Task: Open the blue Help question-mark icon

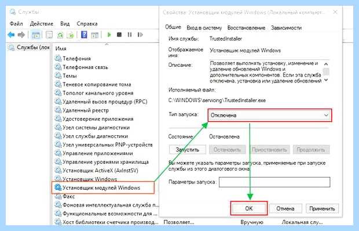Action: tap(84, 35)
